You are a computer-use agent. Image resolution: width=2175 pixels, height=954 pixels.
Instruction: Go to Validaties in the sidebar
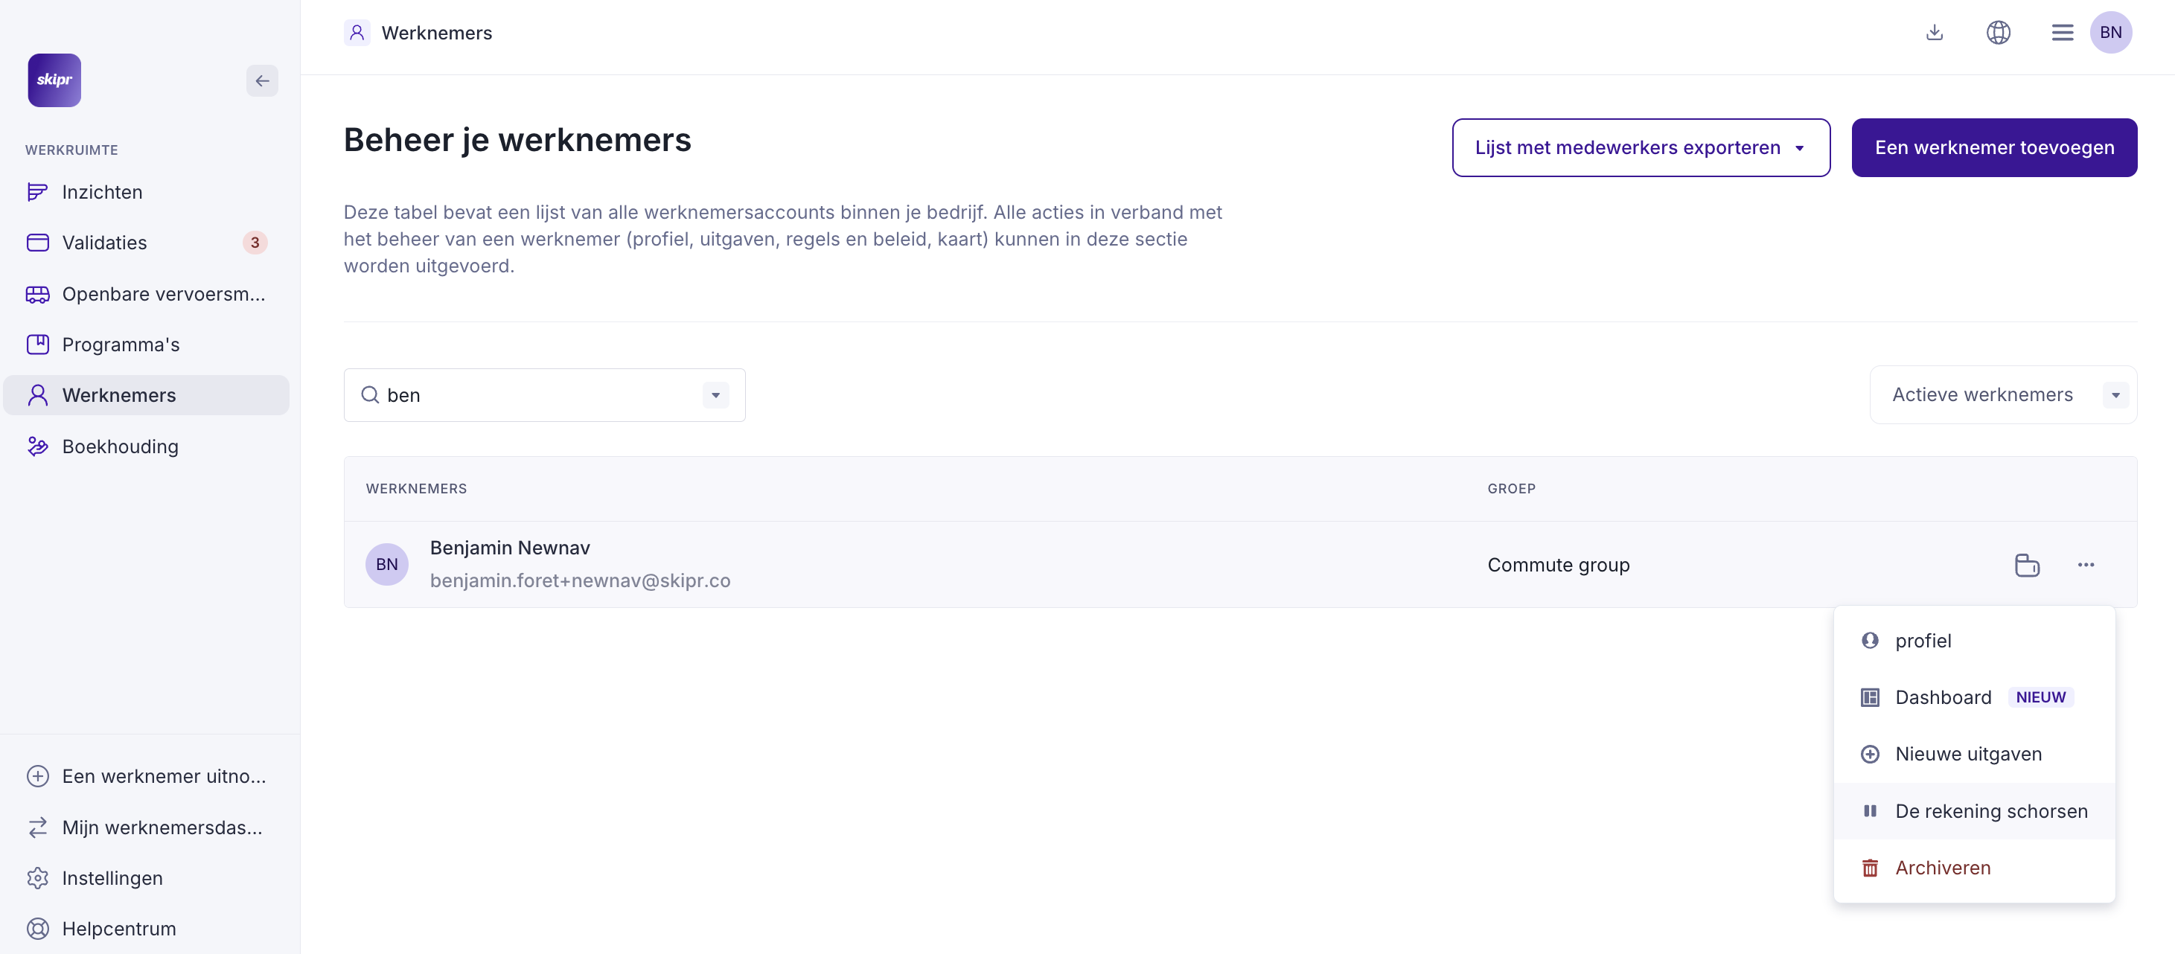105,243
